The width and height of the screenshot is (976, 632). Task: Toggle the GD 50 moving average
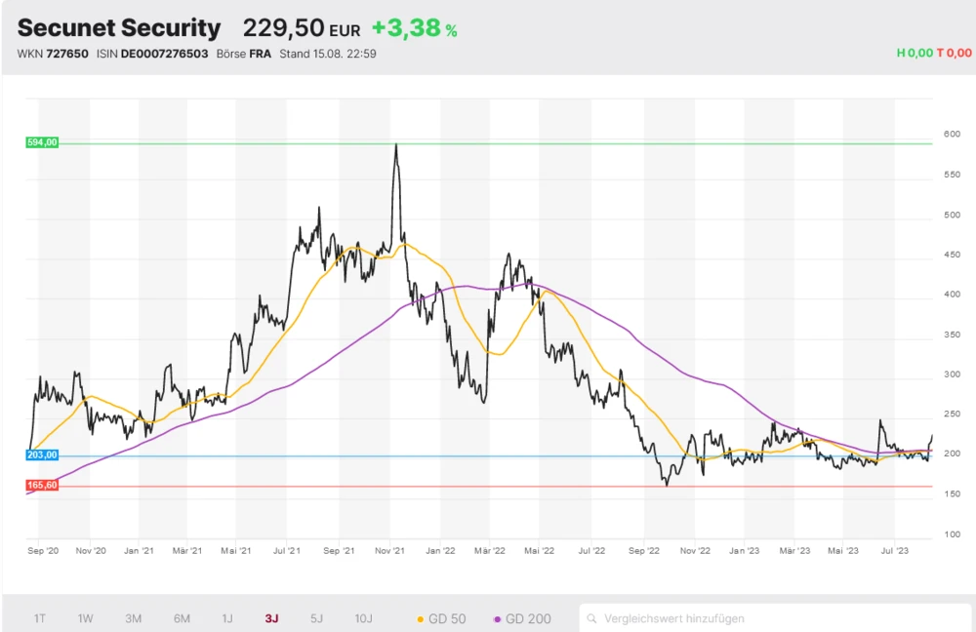coord(441,619)
